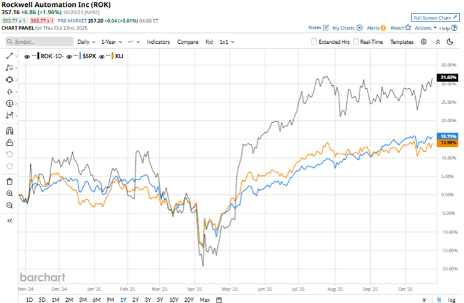Open the Actions dropdown

(x=426, y=28)
